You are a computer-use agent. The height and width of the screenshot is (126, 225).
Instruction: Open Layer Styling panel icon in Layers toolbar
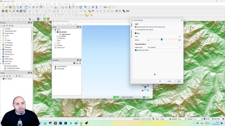[x=1, y=76]
